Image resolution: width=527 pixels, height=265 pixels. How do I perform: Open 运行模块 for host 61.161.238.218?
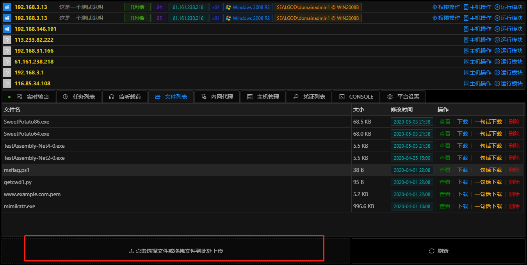(509, 62)
